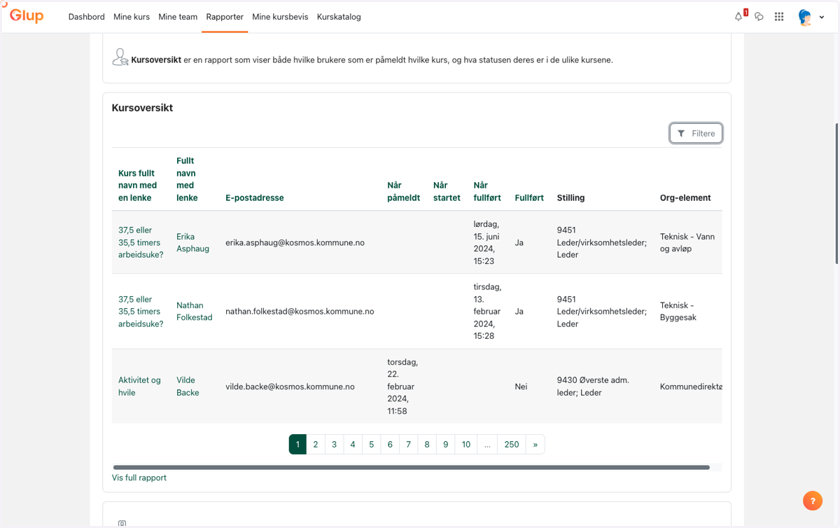Click the Stilling column header

coord(570,198)
